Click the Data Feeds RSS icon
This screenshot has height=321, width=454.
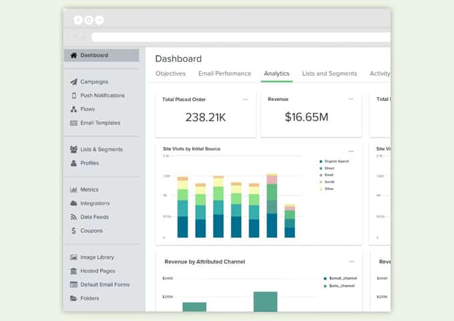point(73,217)
